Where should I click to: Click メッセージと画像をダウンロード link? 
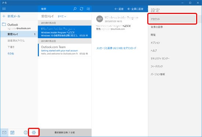[x=116, y=48]
